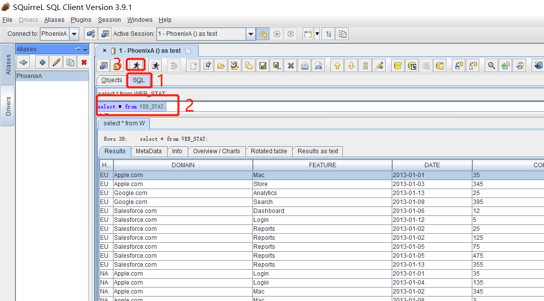Toggle the auto-commit button beside Active Session

pos(263,34)
